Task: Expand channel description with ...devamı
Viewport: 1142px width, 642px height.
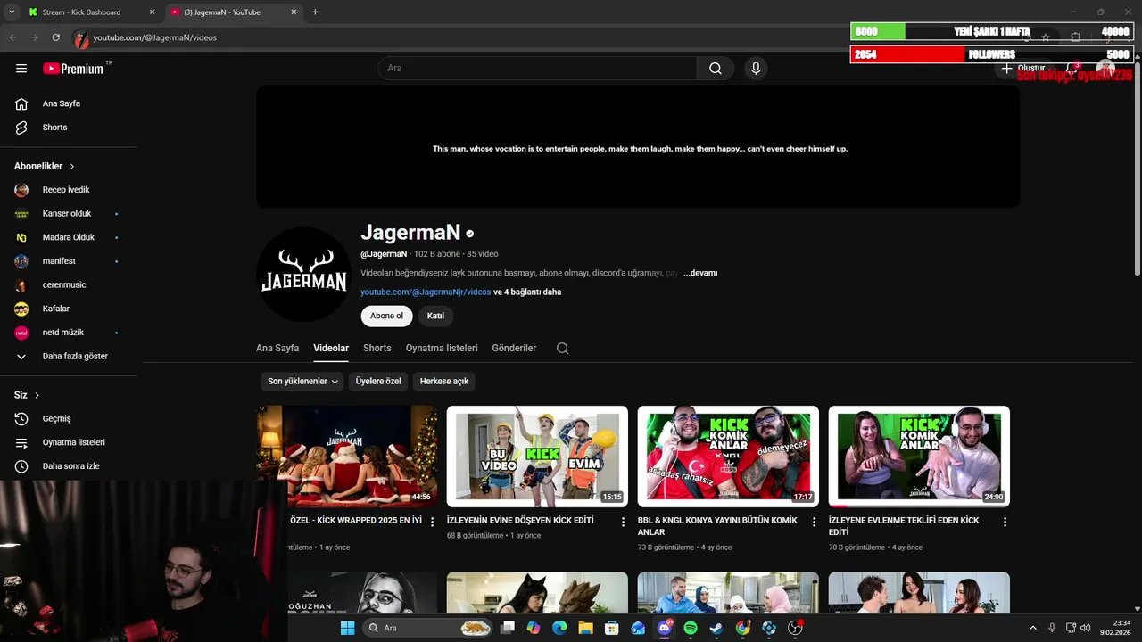Action: click(700, 273)
